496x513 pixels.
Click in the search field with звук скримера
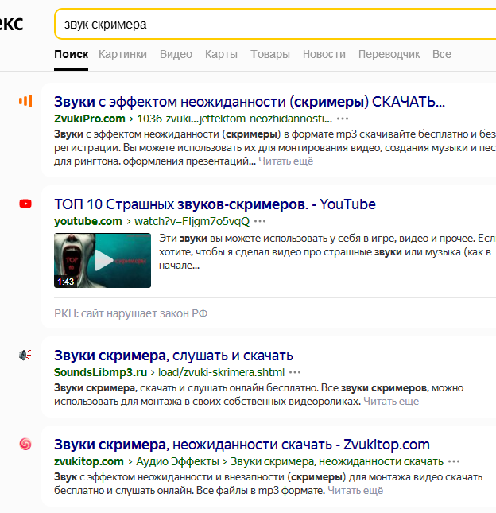(275, 24)
